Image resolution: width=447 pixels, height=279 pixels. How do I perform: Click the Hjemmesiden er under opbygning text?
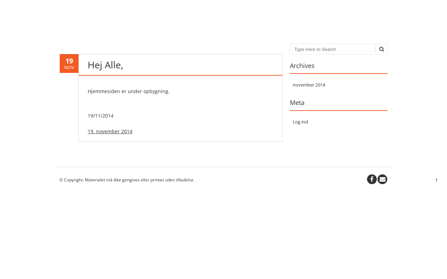(129, 91)
